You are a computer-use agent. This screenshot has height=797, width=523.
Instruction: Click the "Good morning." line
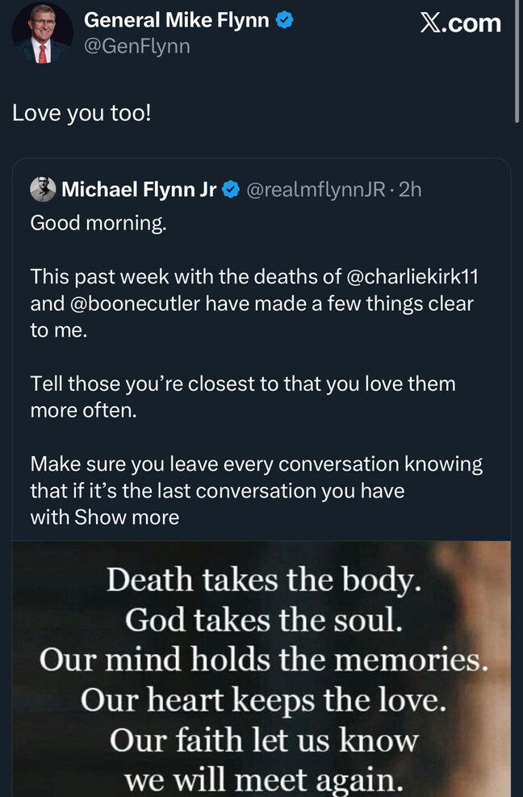pyautogui.click(x=98, y=224)
